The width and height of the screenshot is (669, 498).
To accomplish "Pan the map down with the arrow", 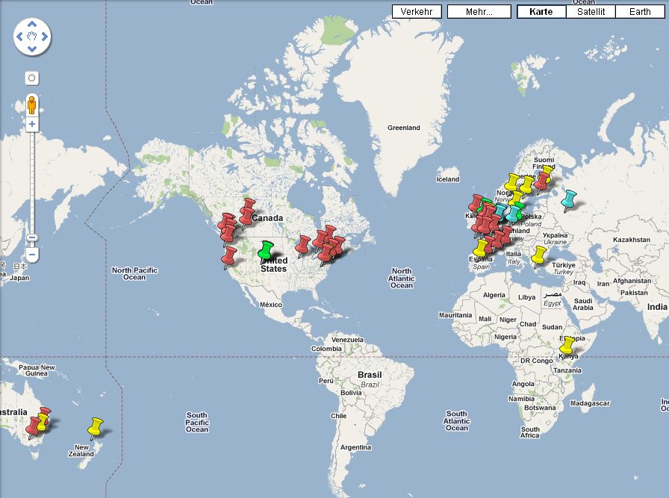I will [x=32, y=49].
